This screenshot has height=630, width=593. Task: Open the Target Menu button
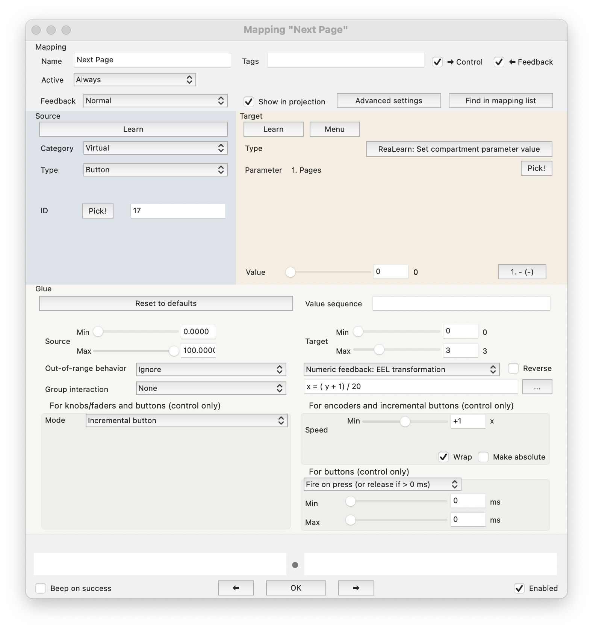334,129
